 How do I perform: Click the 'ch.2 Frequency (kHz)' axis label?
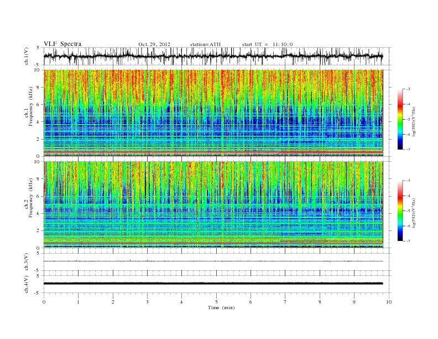pyautogui.click(x=28, y=199)
